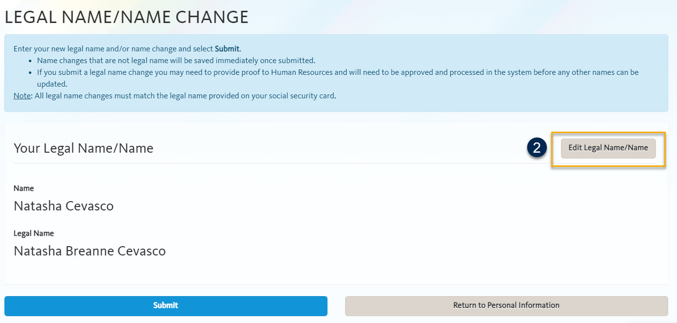Image resolution: width=677 pixels, height=323 pixels.
Task: Click the Edit Legal Name/Name button
Action: point(608,148)
